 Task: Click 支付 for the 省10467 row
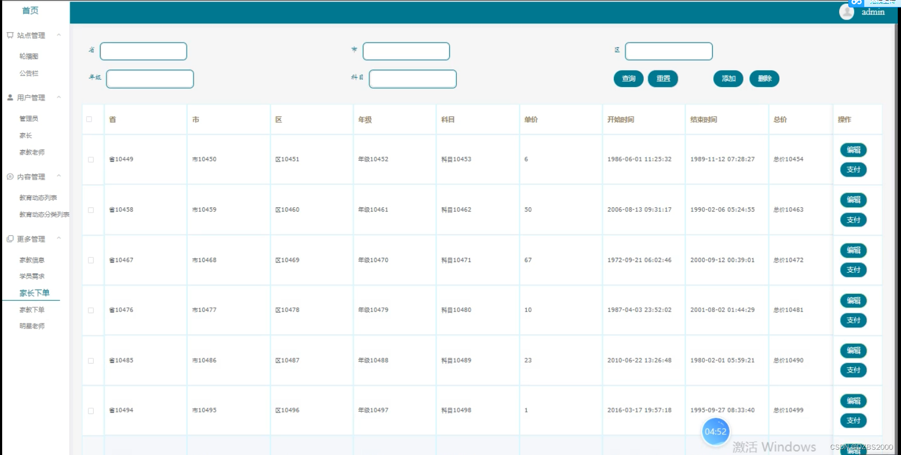pos(854,270)
